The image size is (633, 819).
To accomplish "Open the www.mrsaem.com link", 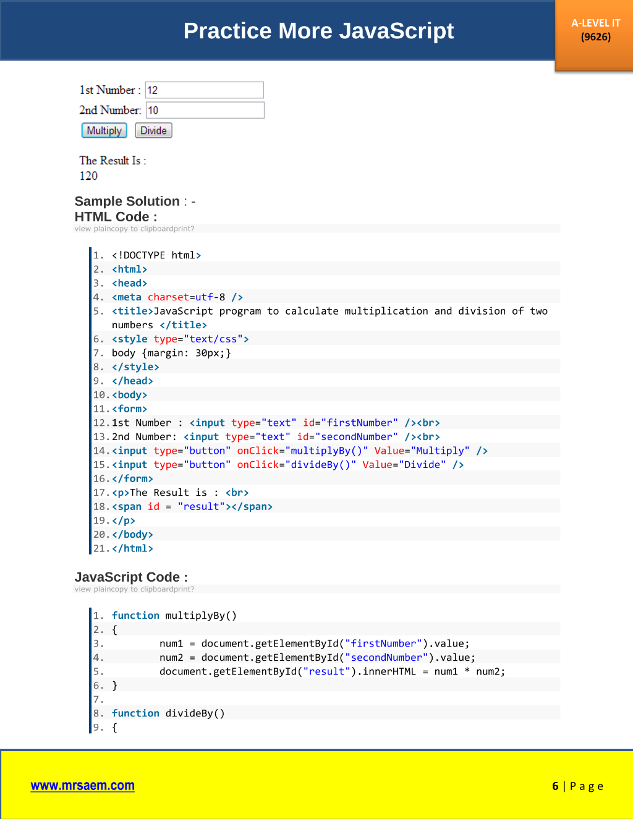I will 83,786.
